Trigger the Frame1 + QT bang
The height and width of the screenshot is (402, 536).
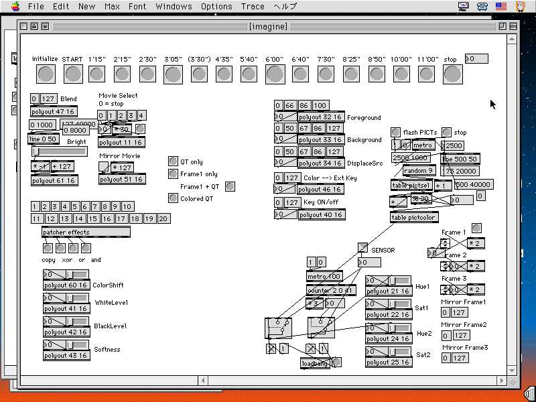pos(230,186)
